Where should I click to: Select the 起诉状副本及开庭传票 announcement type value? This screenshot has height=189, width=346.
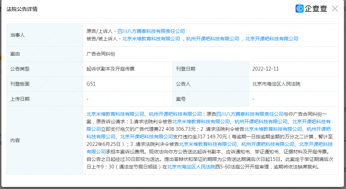click(x=111, y=69)
